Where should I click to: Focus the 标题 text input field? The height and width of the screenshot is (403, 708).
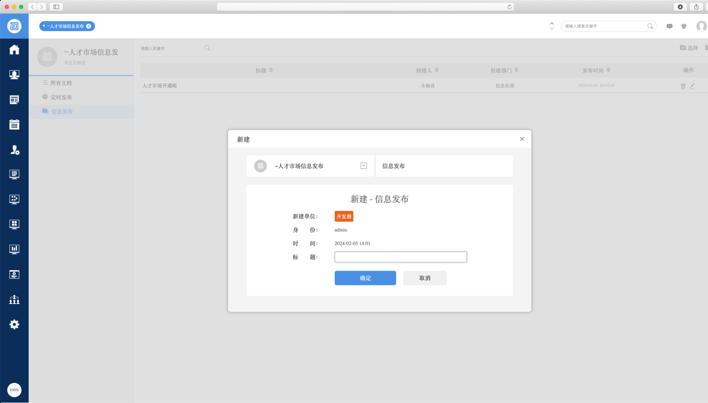(x=400, y=257)
